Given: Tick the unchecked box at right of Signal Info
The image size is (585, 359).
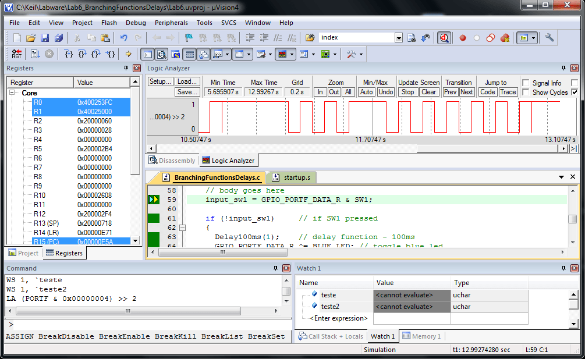Looking at the screenshot, I should (575, 83).
